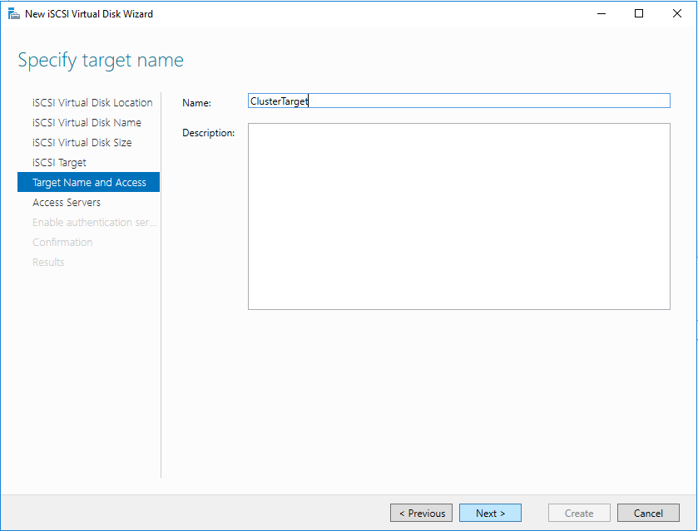Close the iSCSI Virtual Disk Wizard window
Viewport: 698px width, 531px height.
click(x=676, y=14)
